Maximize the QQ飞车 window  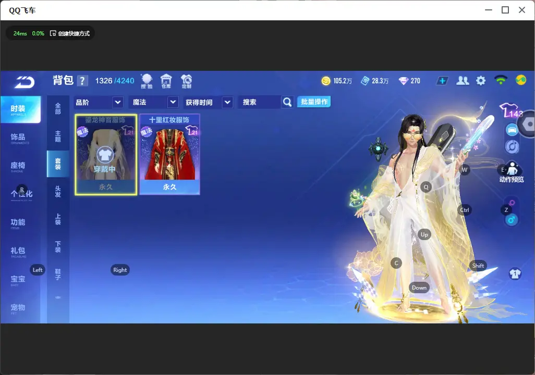tap(505, 10)
